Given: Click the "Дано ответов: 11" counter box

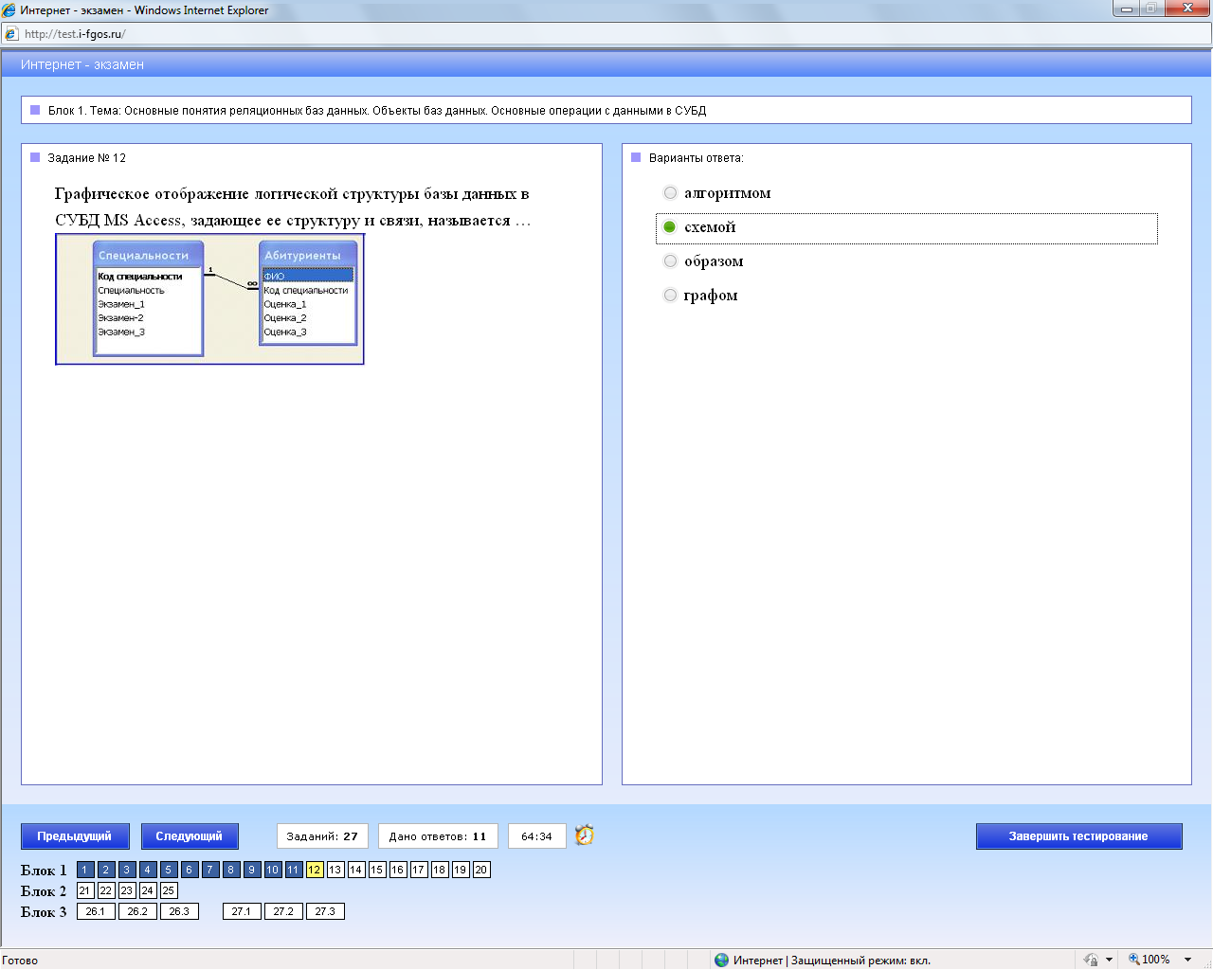Looking at the screenshot, I should coord(438,836).
